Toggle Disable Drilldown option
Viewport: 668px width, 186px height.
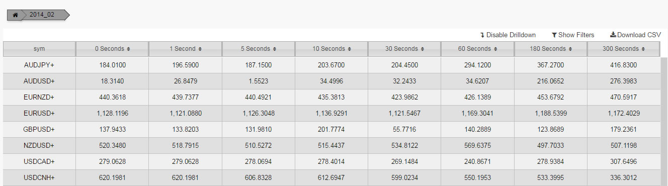click(508, 35)
